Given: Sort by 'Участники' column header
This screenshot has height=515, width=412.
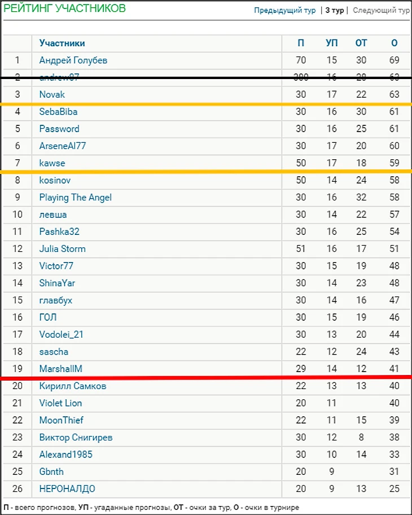Looking at the screenshot, I should [62, 43].
